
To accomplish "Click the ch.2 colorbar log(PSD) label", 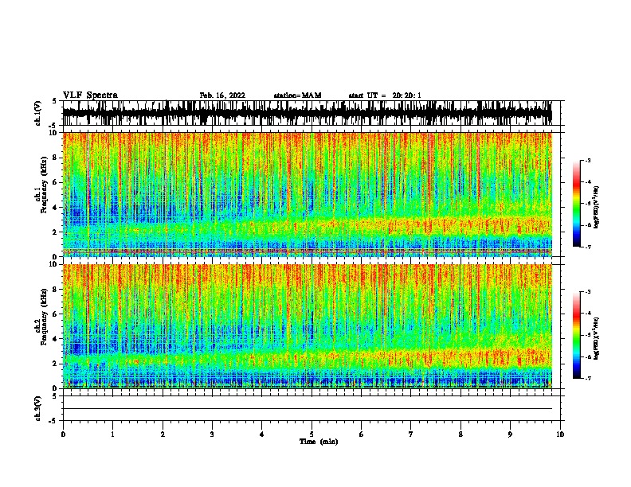I will [596, 338].
